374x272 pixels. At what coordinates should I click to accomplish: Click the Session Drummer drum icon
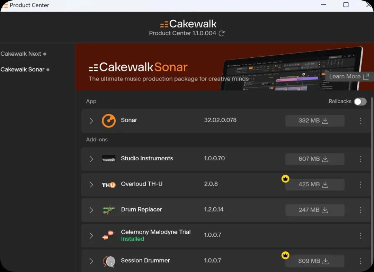(x=109, y=261)
